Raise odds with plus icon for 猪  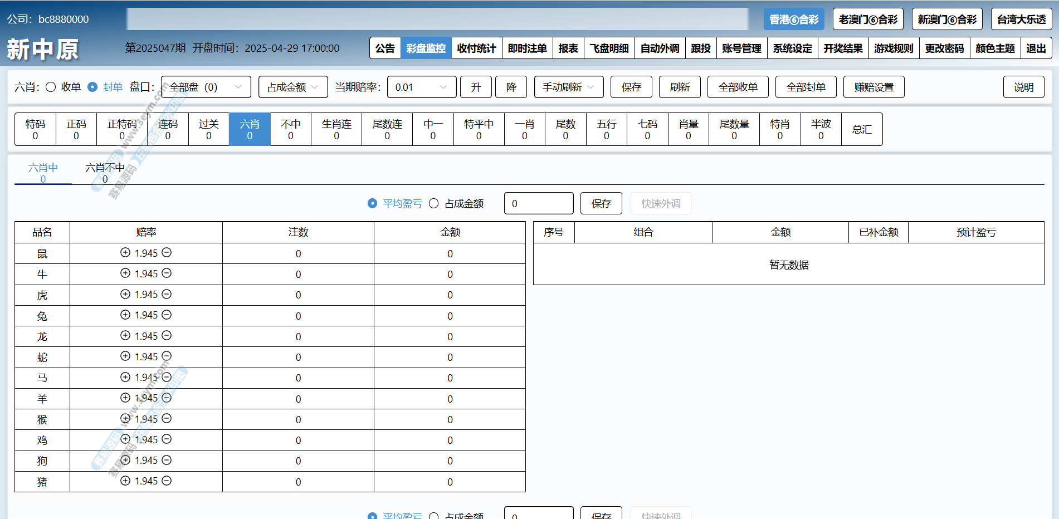click(125, 481)
